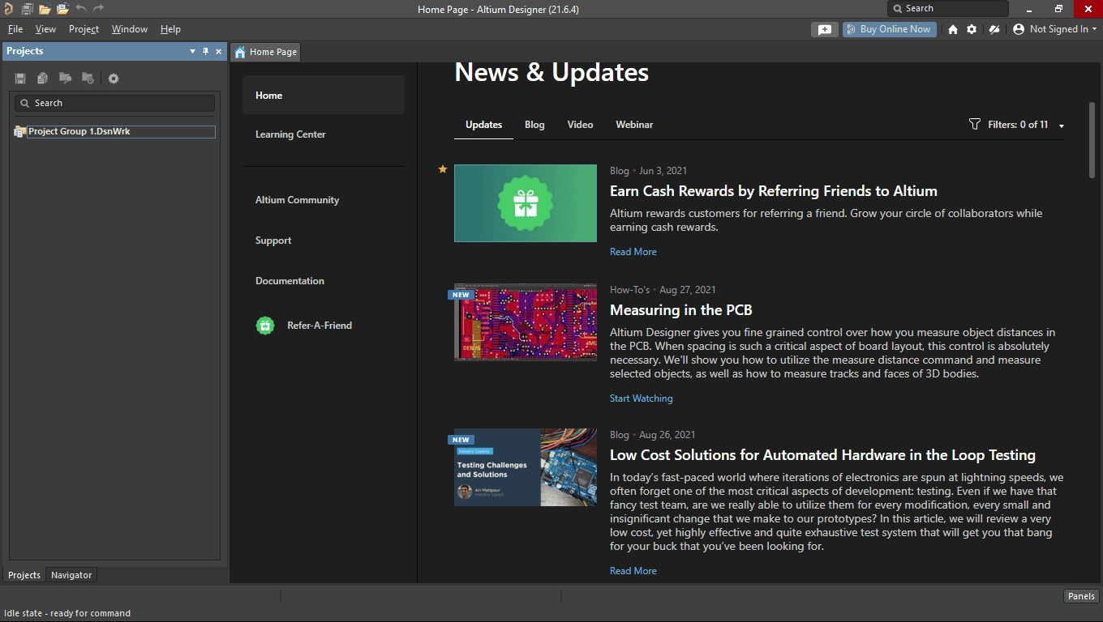
Task: Close the Projects panel
Action: [218, 51]
